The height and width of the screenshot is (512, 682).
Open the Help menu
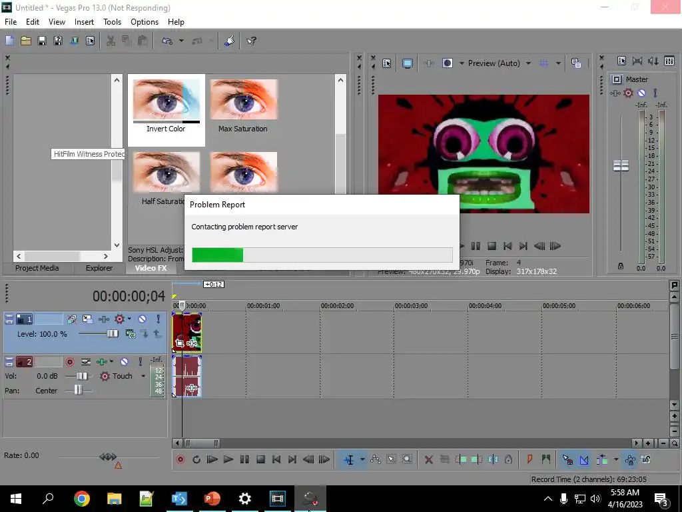pyautogui.click(x=176, y=22)
